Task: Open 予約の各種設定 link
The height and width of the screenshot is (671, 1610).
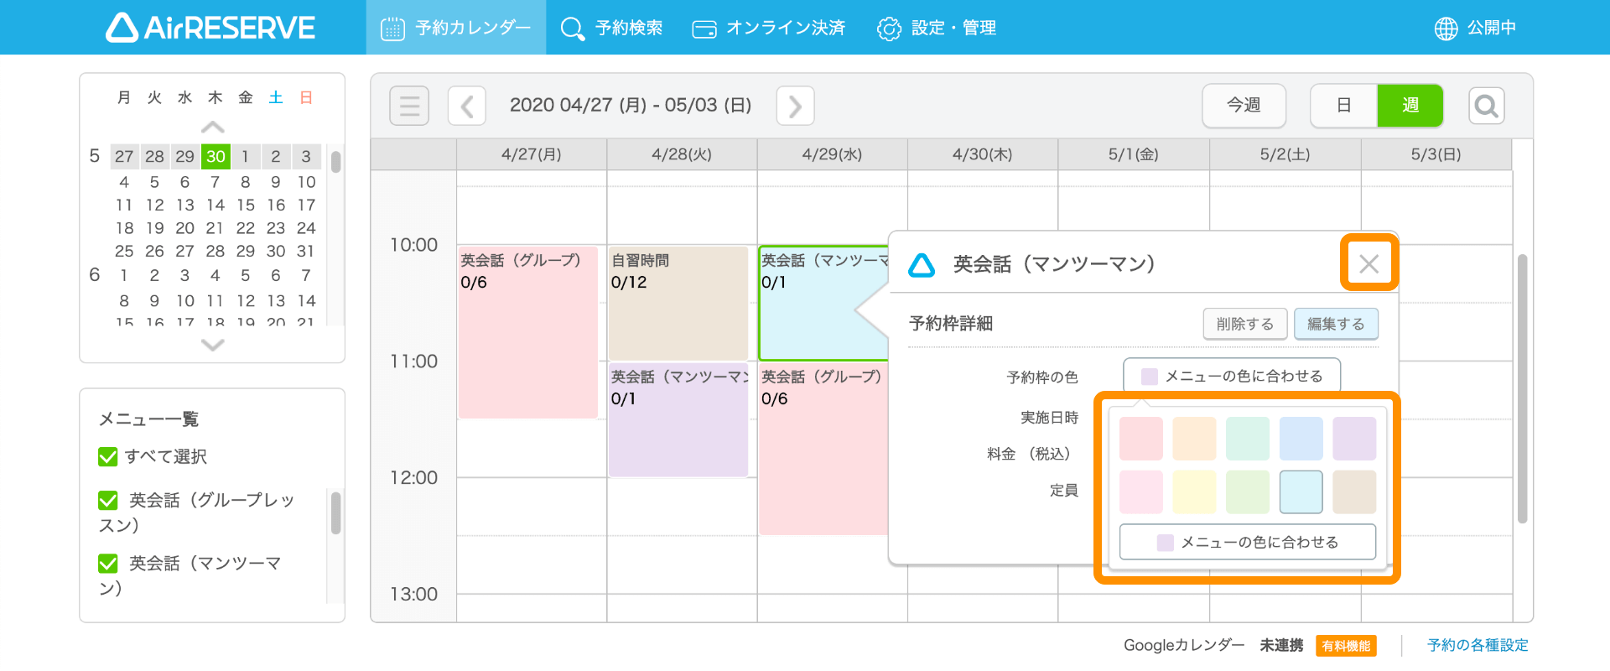Action: (x=1478, y=645)
